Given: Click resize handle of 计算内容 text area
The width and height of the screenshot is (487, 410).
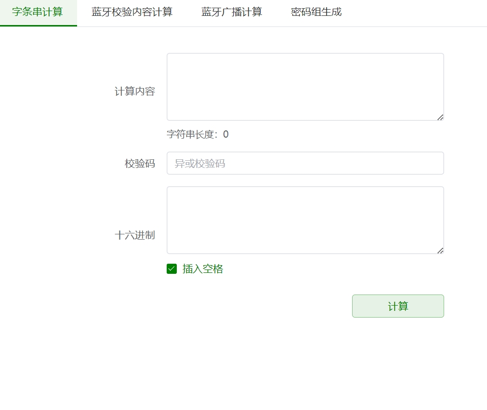Looking at the screenshot, I should [440, 117].
